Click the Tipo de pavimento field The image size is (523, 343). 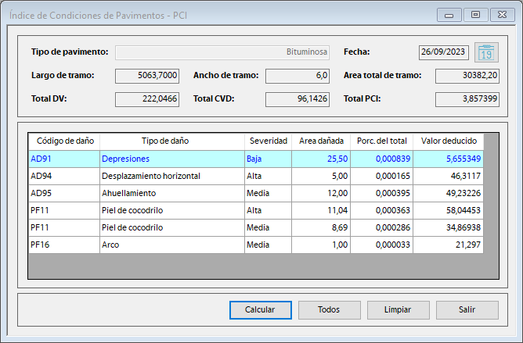[222, 52]
